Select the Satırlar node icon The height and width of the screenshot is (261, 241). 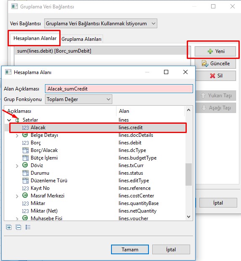(17, 120)
